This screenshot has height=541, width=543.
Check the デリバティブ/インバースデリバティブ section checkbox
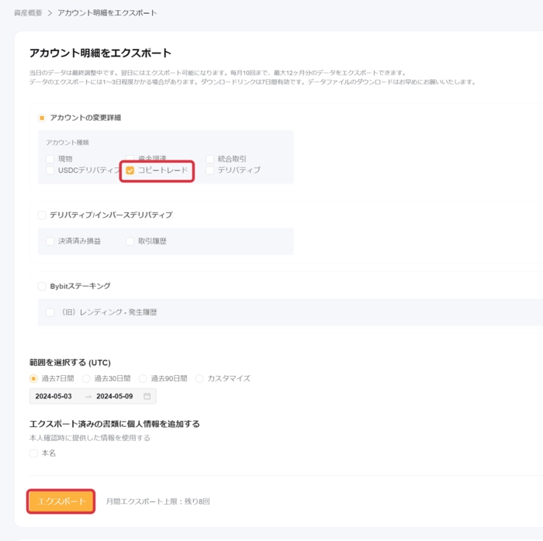pyautogui.click(x=42, y=215)
